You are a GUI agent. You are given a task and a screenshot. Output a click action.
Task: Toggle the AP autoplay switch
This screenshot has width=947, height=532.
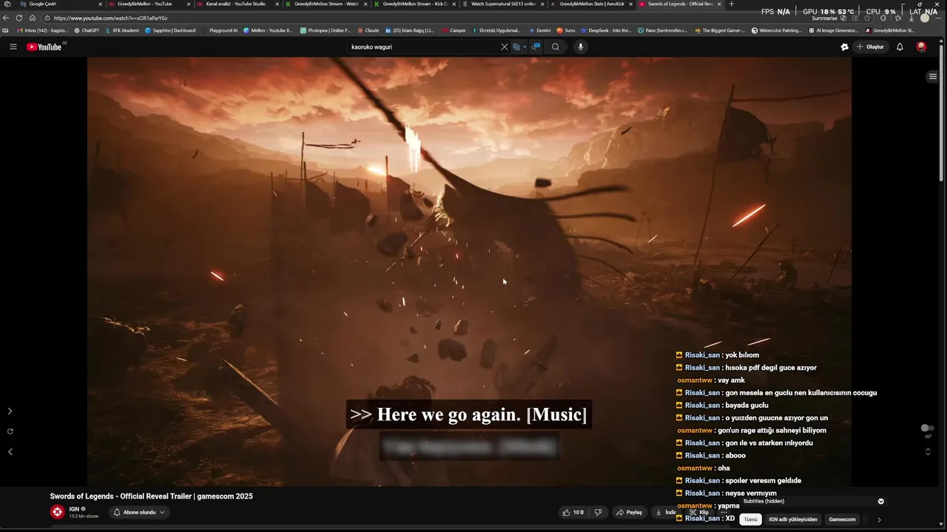coord(926,428)
